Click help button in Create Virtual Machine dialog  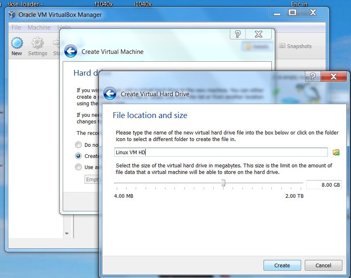point(238,34)
